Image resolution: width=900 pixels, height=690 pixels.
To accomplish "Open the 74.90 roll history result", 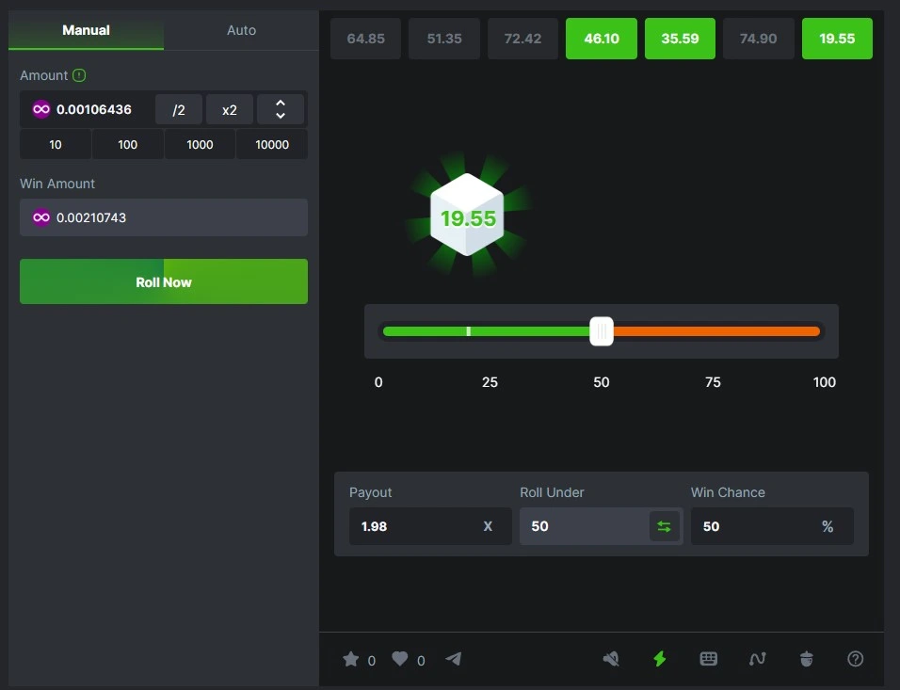I will (x=759, y=39).
